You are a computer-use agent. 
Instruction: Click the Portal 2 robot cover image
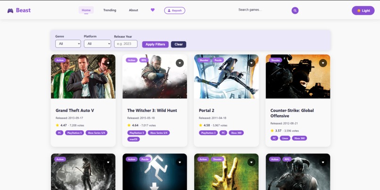pyautogui.click(x=226, y=76)
